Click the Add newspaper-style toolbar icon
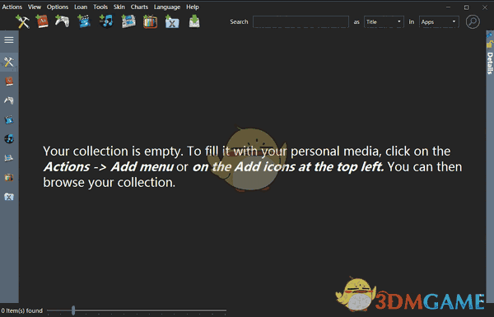Screen dimensions: 494x317 [x=128, y=21]
